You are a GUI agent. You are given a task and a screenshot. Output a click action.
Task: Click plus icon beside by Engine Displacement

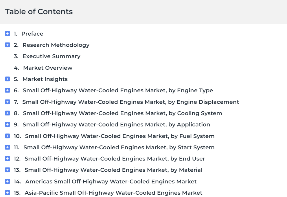pos(8,102)
